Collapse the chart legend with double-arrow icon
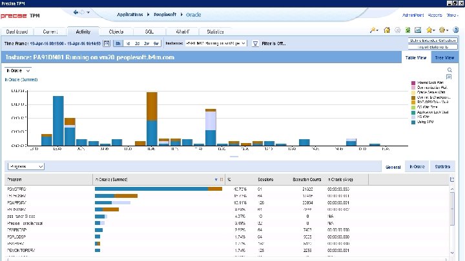The image size is (465, 261). (449, 77)
